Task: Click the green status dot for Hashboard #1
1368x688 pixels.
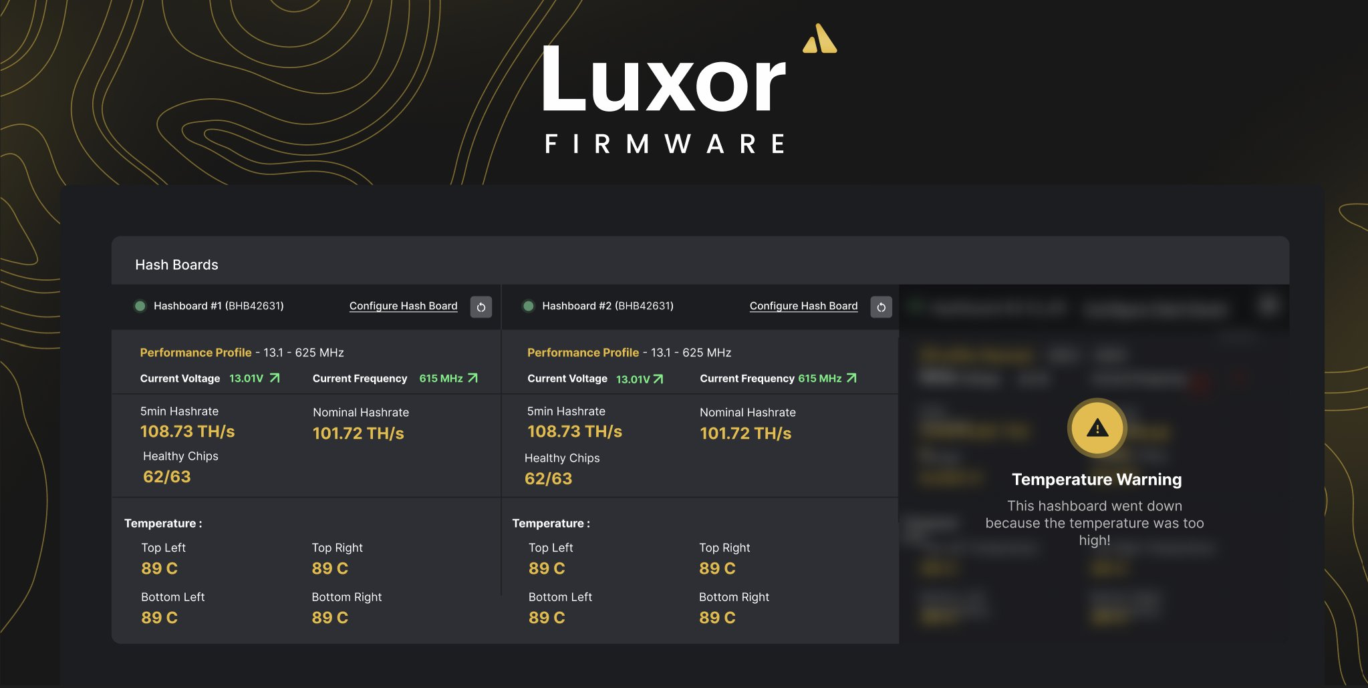Action: coord(140,306)
